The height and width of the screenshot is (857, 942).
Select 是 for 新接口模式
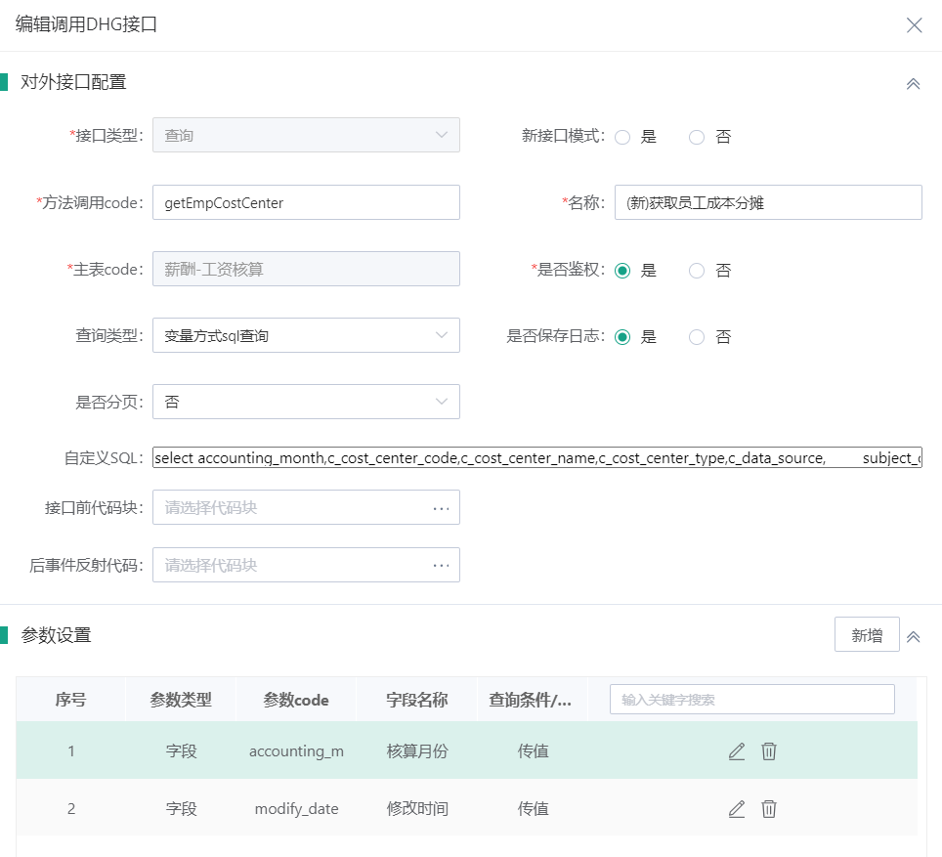[622, 137]
